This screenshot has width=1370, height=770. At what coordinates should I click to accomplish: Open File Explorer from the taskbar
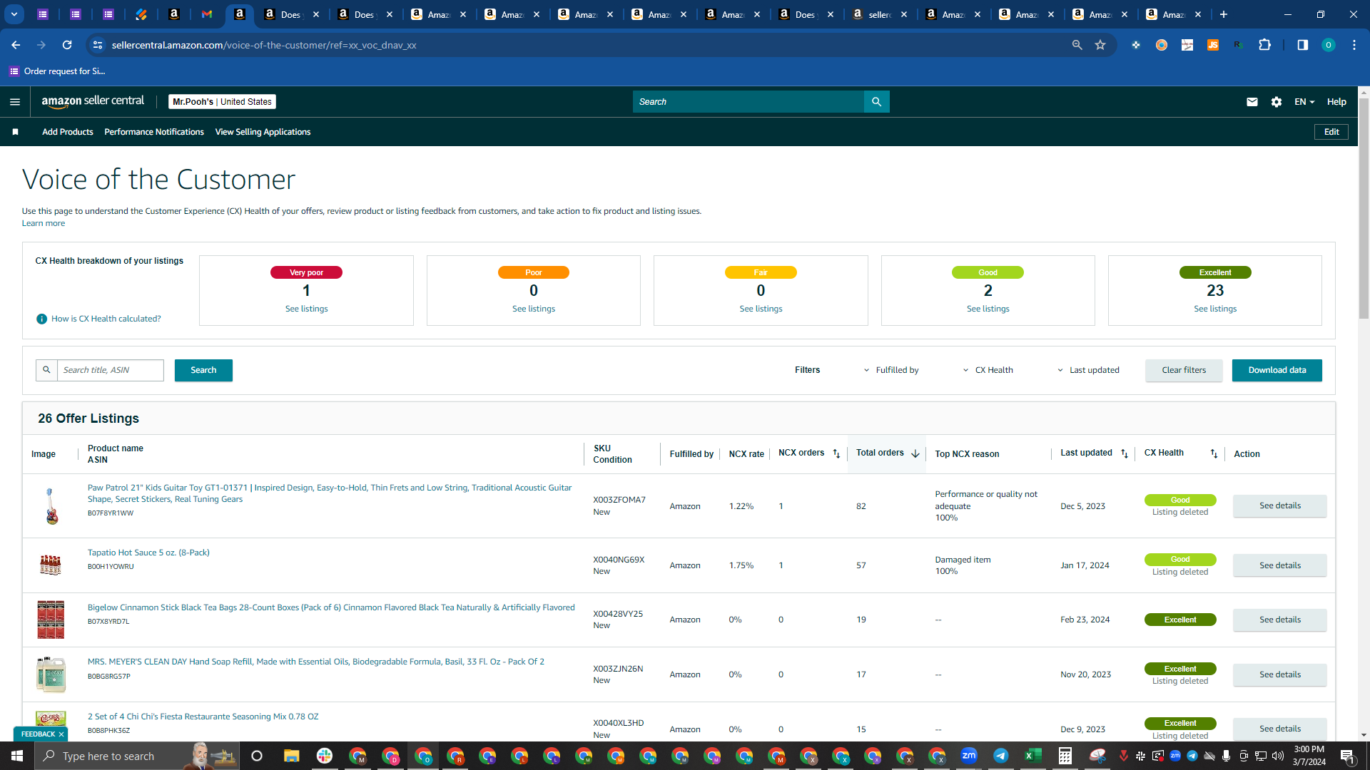click(291, 756)
